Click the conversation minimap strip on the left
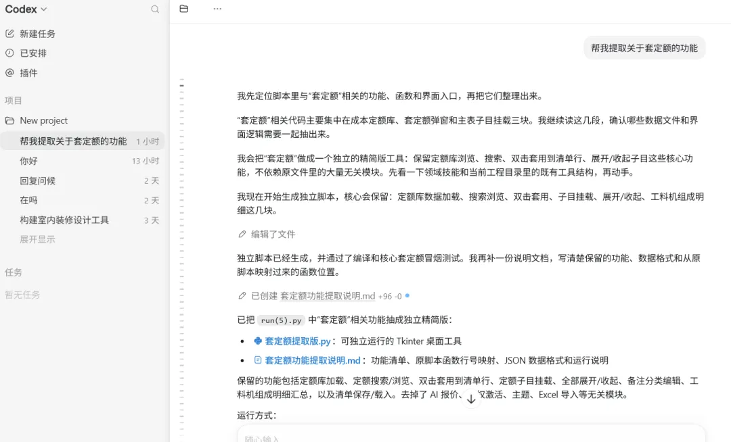The width and height of the screenshot is (731, 442). (x=182, y=258)
